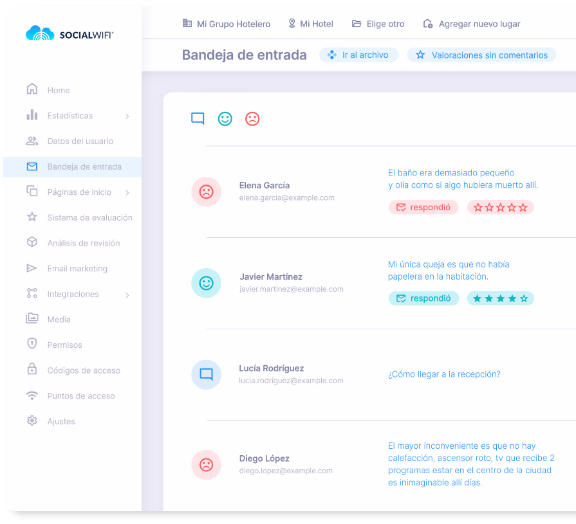Viewport: 576px width, 524px height.
Task: Expand the Estadísticas submenu arrow
Action: [x=127, y=116]
